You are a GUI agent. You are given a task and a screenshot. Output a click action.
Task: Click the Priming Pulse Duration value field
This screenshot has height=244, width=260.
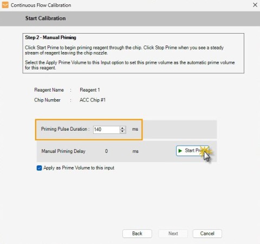107,130
